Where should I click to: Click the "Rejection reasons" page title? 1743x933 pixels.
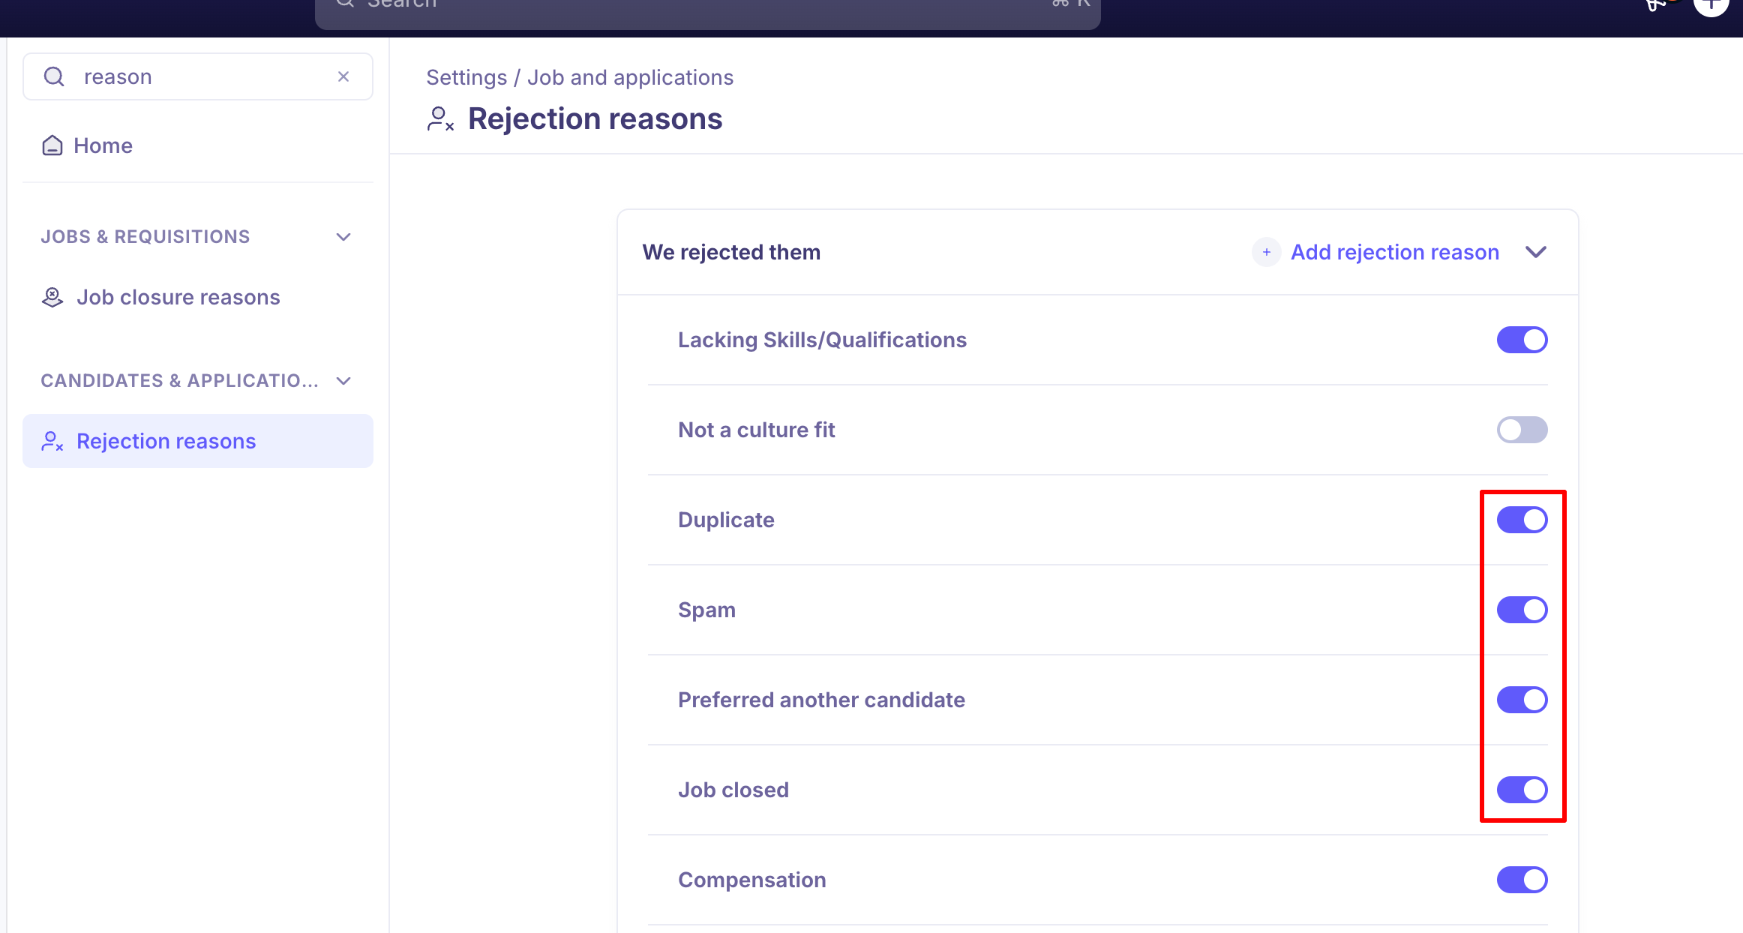[x=595, y=118]
